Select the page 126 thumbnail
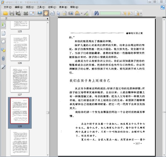Viewport: 166px width, 157px height. [x=20, y=48]
